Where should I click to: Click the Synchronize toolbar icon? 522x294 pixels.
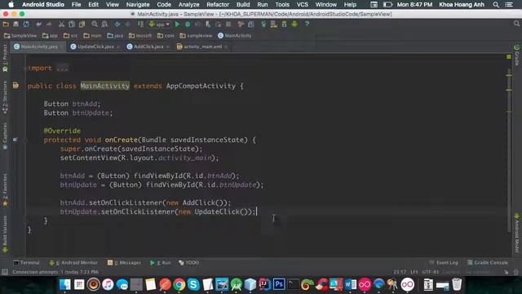(26, 24)
